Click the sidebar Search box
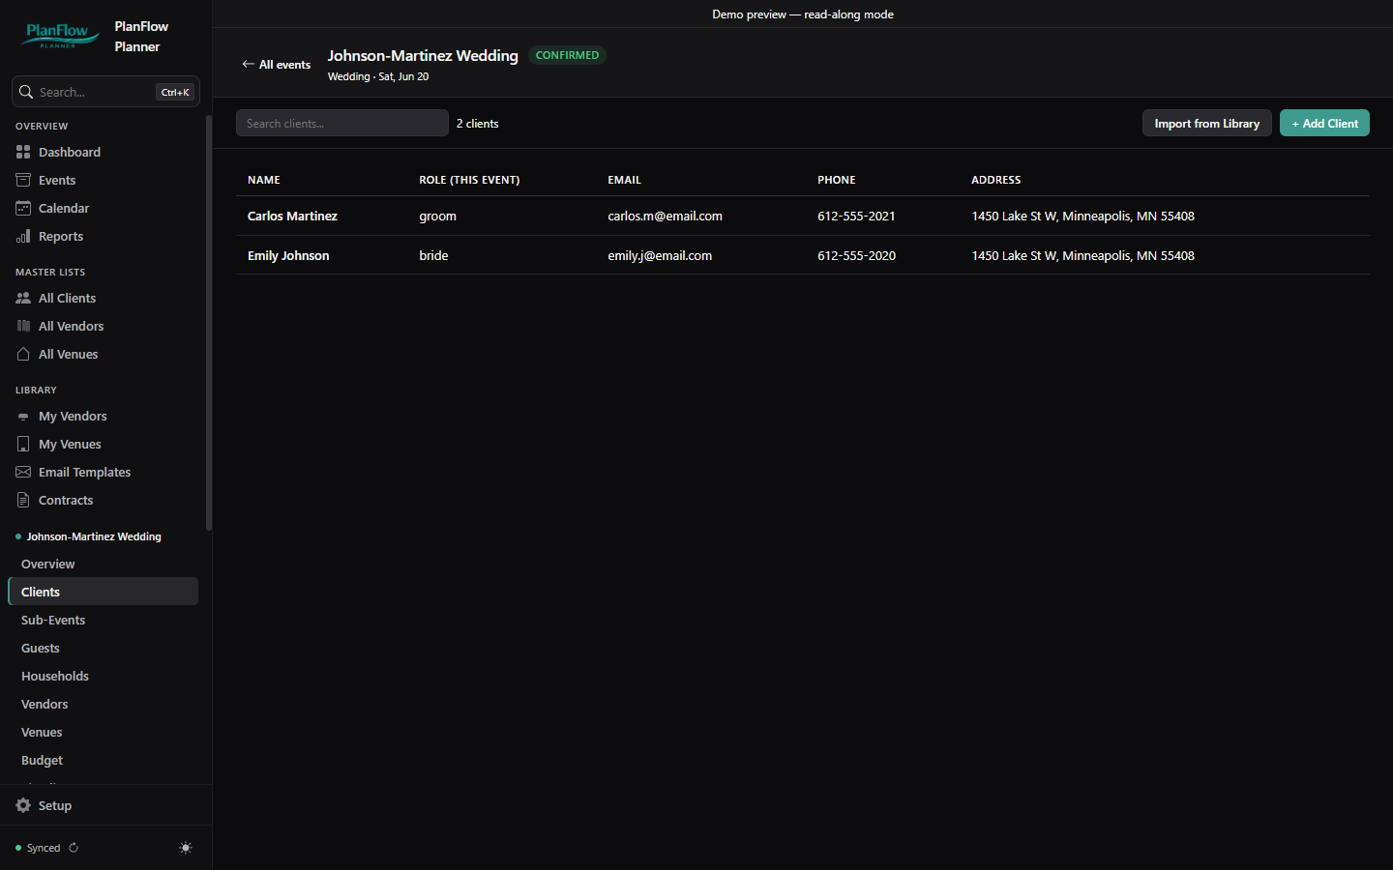This screenshot has height=870, width=1393. click(105, 92)
